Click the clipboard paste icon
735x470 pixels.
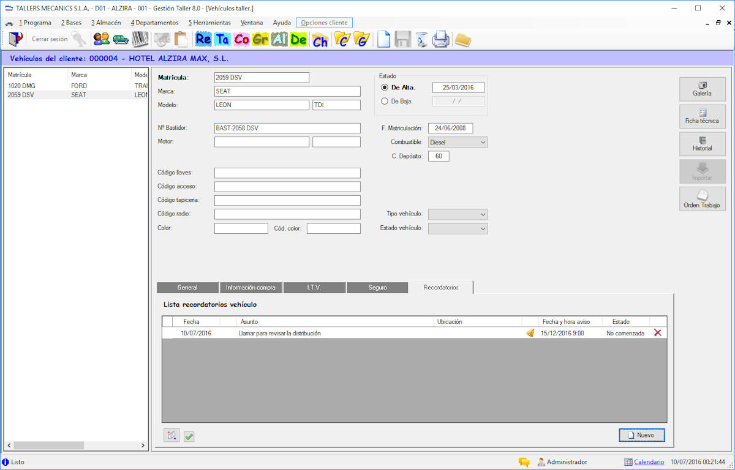pos(181,39)
